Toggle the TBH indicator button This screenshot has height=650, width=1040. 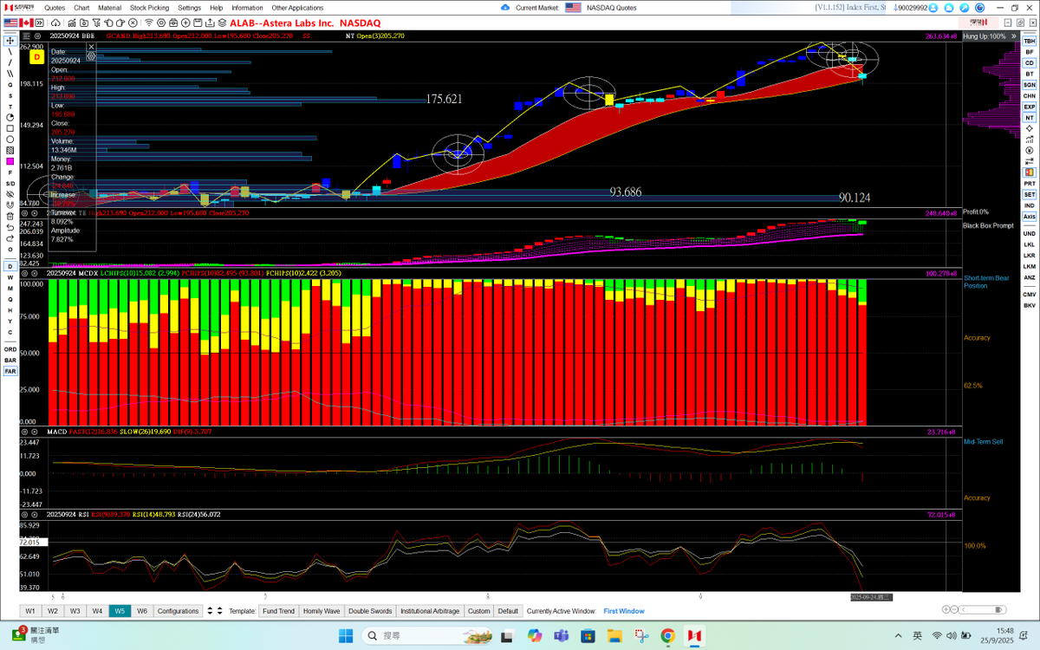(1029, 41)
